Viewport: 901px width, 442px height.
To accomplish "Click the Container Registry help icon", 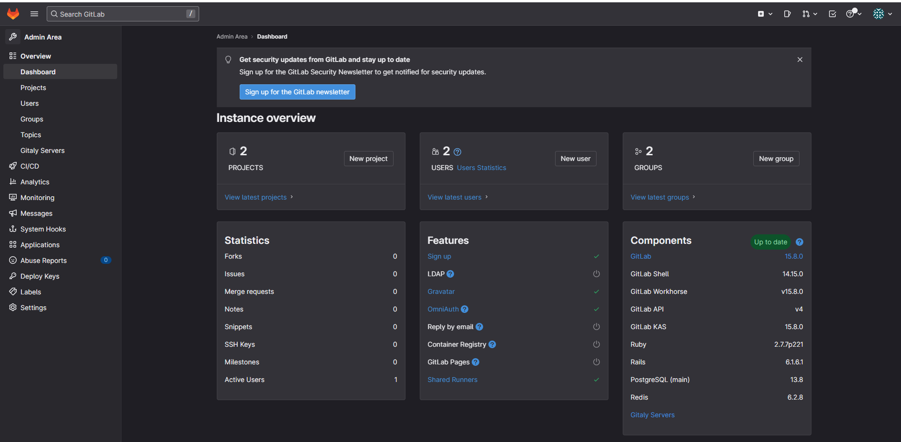I will [x=492, y=344].
